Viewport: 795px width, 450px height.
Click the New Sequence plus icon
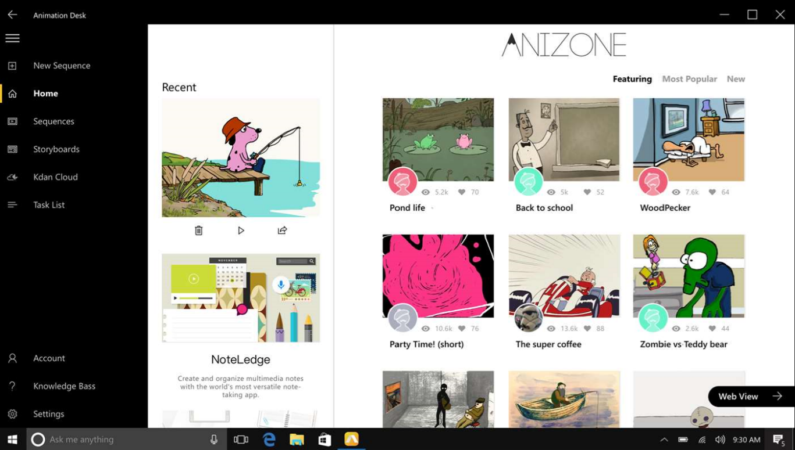coord(12,66)
